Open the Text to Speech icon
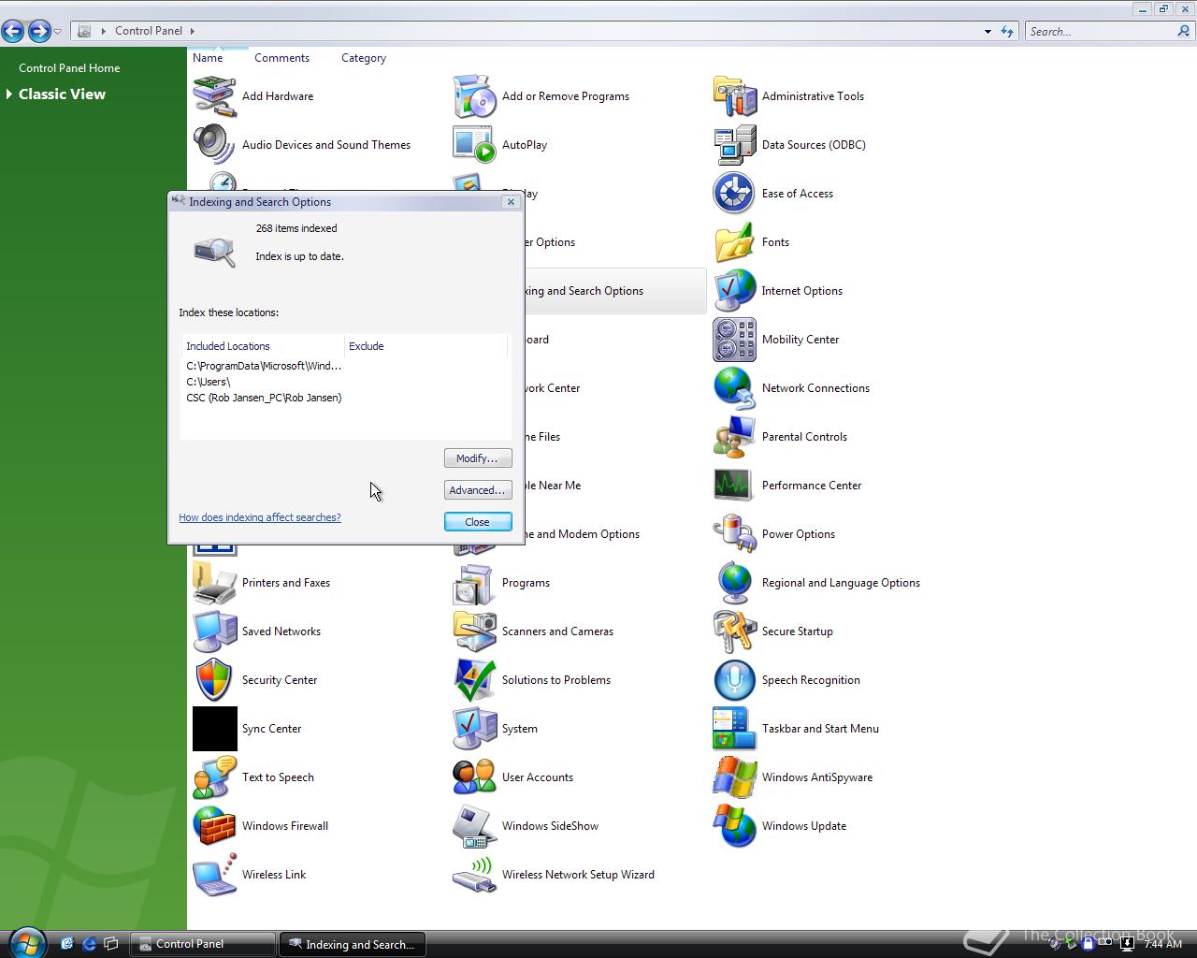Image resolution: width=1197 pixels, height=958 pixels. (x=214, y=777)
